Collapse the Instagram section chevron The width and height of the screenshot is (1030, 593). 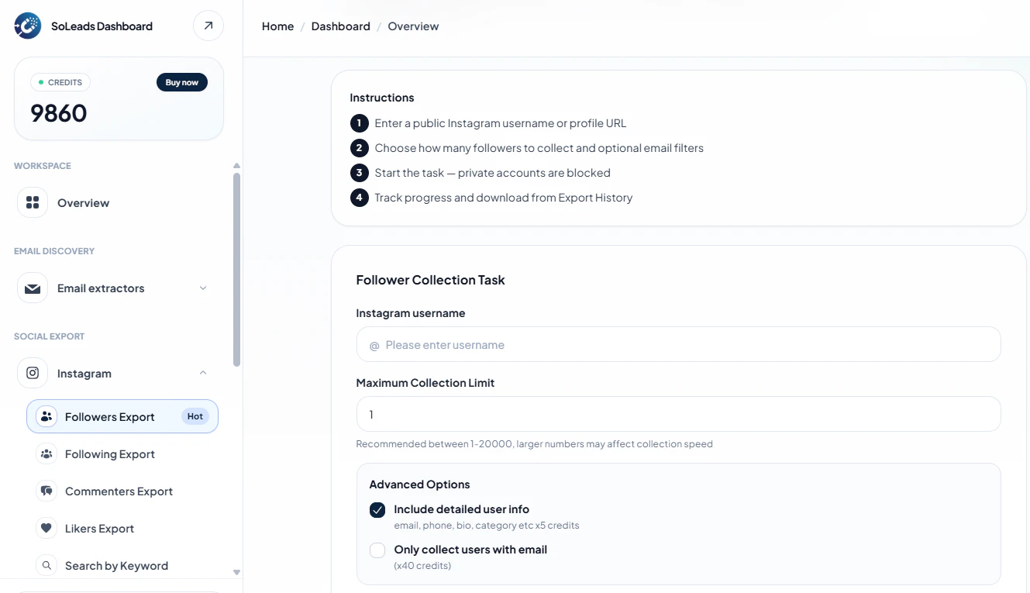(x=203, y=373)
